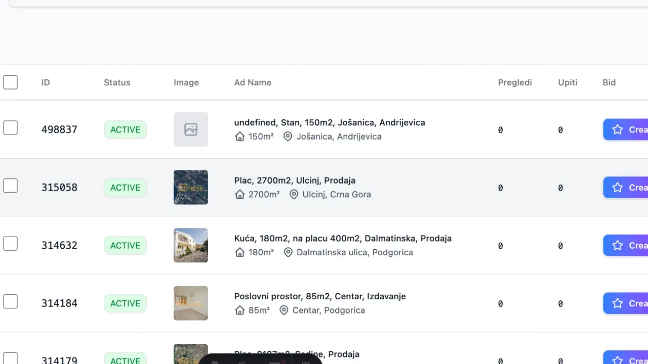Click the location pin beside Dalmatinska ulica, Podgorica

[x=288, y=252]
